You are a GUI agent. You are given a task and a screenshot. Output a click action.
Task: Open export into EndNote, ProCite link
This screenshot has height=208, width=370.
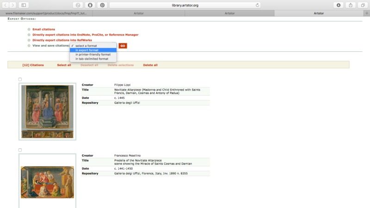click(x=86, y=35)
